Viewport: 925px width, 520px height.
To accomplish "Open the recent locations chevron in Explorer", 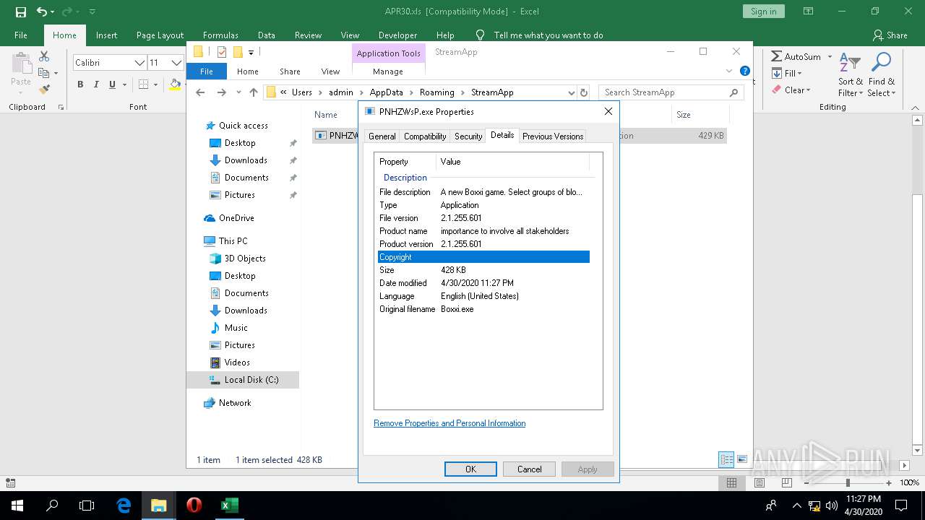I will tap(237, 92).
